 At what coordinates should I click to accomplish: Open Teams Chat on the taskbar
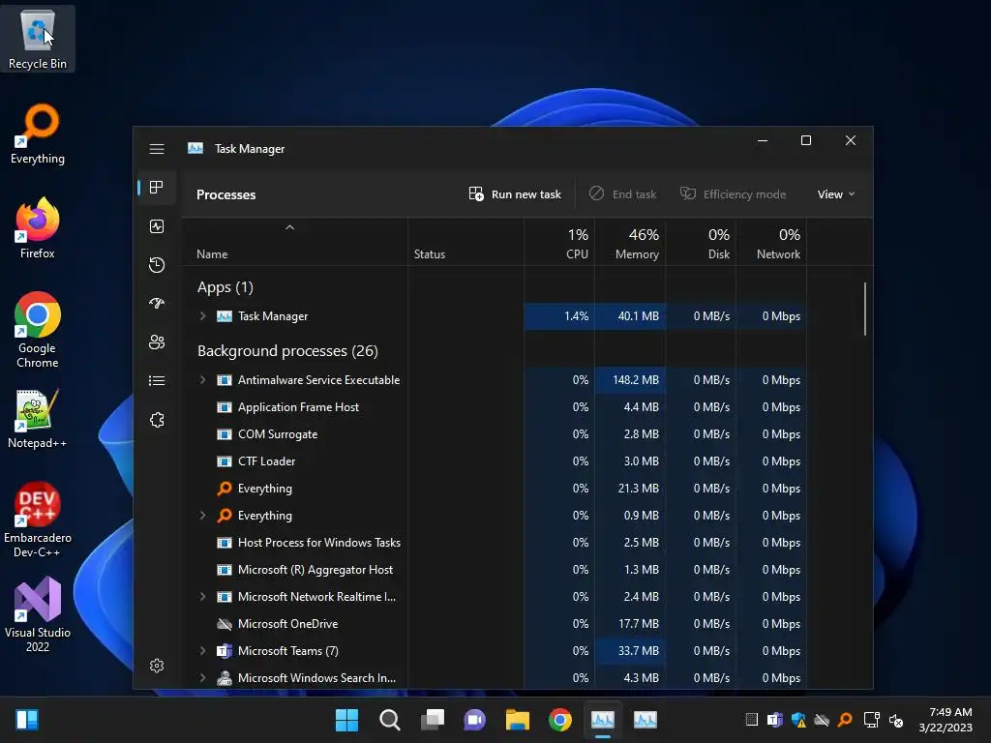474,720
